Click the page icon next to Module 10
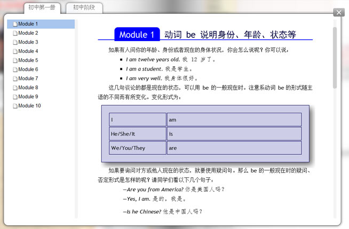Screen dimensions: 349x229 pos(15,106)
